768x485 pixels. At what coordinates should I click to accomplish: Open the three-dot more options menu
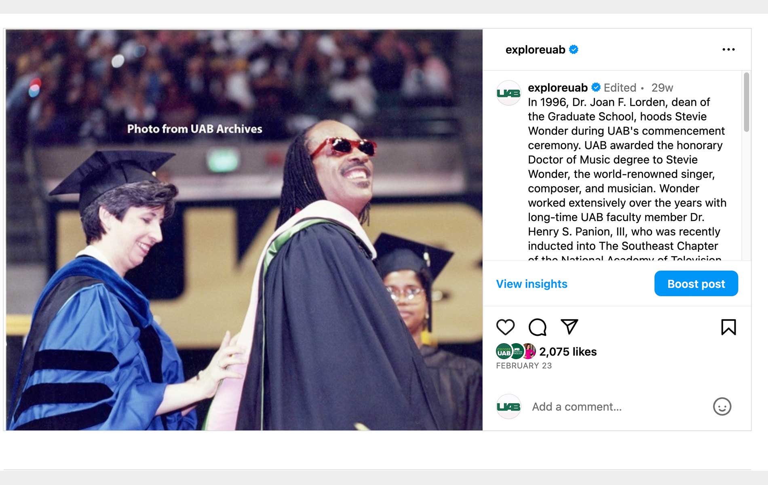pyautogui.click(x=728, y=49)
